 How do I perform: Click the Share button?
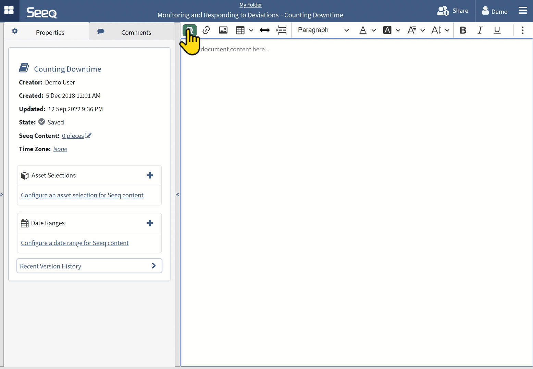(x=453, y=11)
